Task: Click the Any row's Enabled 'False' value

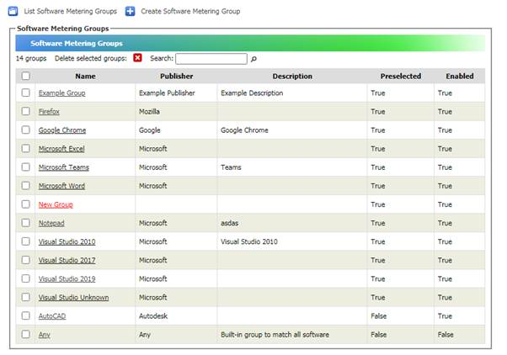Action: coord(446,335)
